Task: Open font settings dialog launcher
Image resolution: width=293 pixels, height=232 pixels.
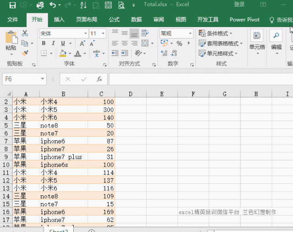Action: pos(105,65)
